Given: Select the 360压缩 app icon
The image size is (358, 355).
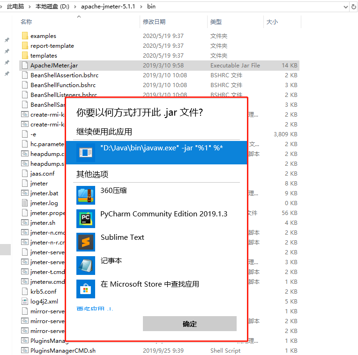Looking at the screenshot, I should (x=86, y=195).
